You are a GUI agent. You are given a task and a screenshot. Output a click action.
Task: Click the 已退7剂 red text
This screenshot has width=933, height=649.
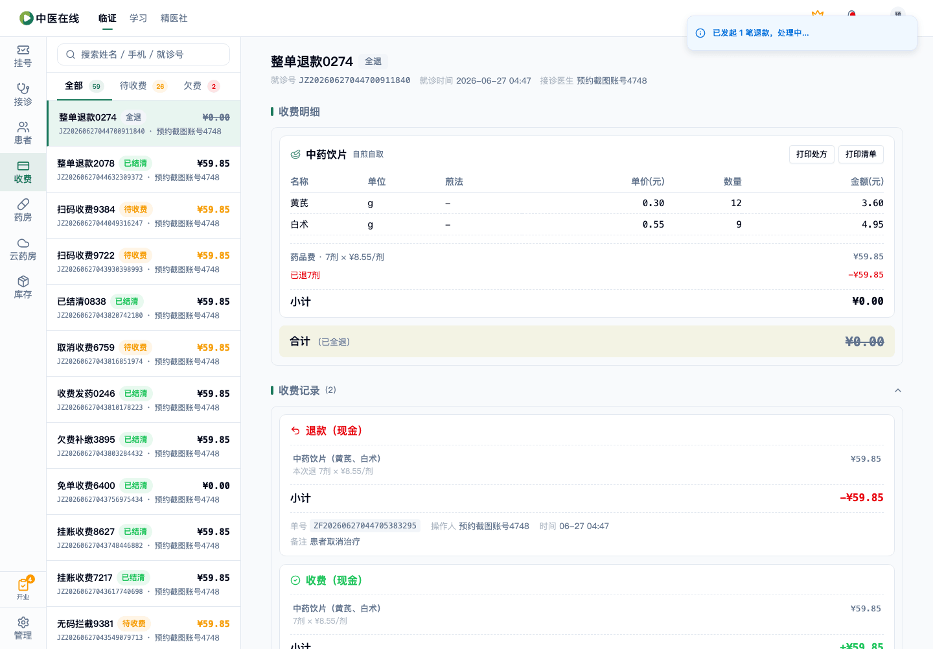tap(305, 275)
